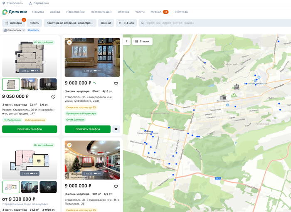Click Очистить to clear filters
Viewport: 291px width, 212px height.
point(34,30)
